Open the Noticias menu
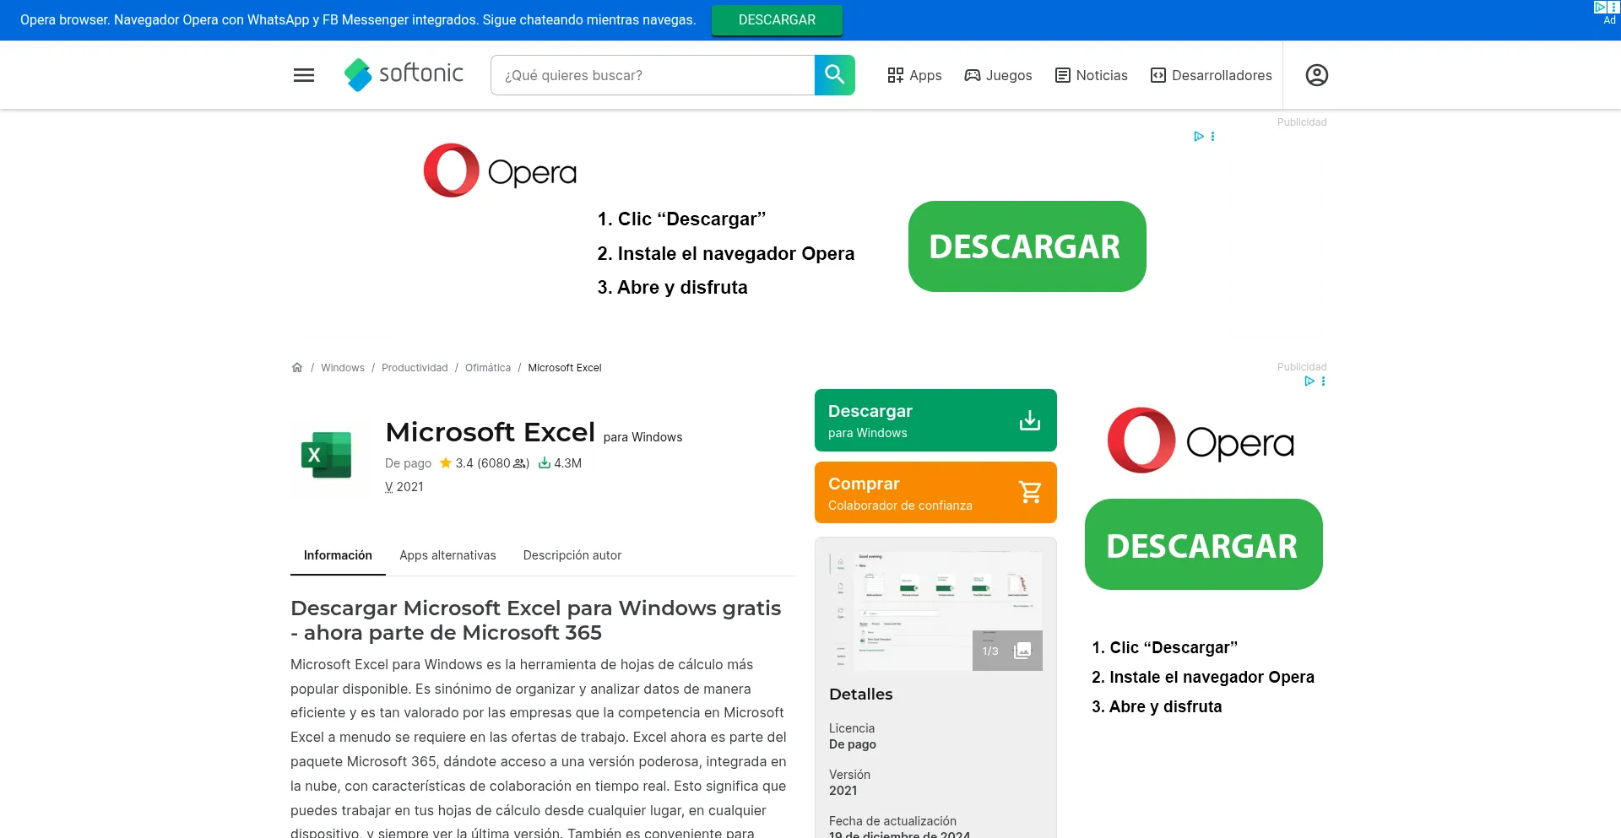The width and height of the screenshot is (1621, 838). coord(1092,75)
